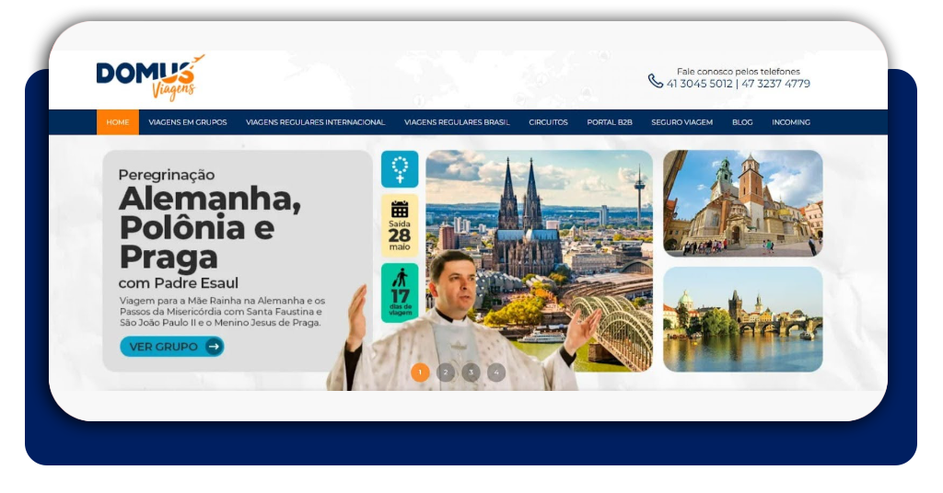Viewport: 943px width, 493px height.
Task: Open PORTAL B2B menu item
Action: pyautogui.click(x=610, y=122)
